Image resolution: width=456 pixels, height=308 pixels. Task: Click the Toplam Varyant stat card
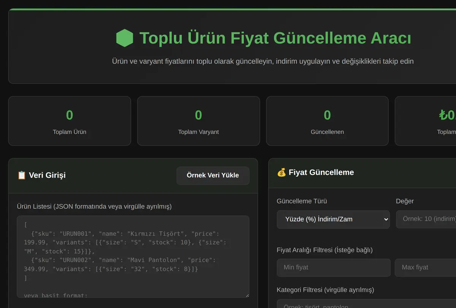tap(198, 121)
